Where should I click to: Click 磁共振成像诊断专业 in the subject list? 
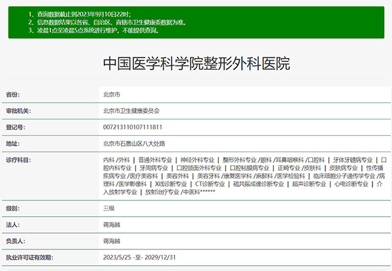(259, 184)
